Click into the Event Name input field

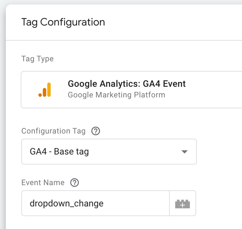pyautogui.click(x=96, y=203)
